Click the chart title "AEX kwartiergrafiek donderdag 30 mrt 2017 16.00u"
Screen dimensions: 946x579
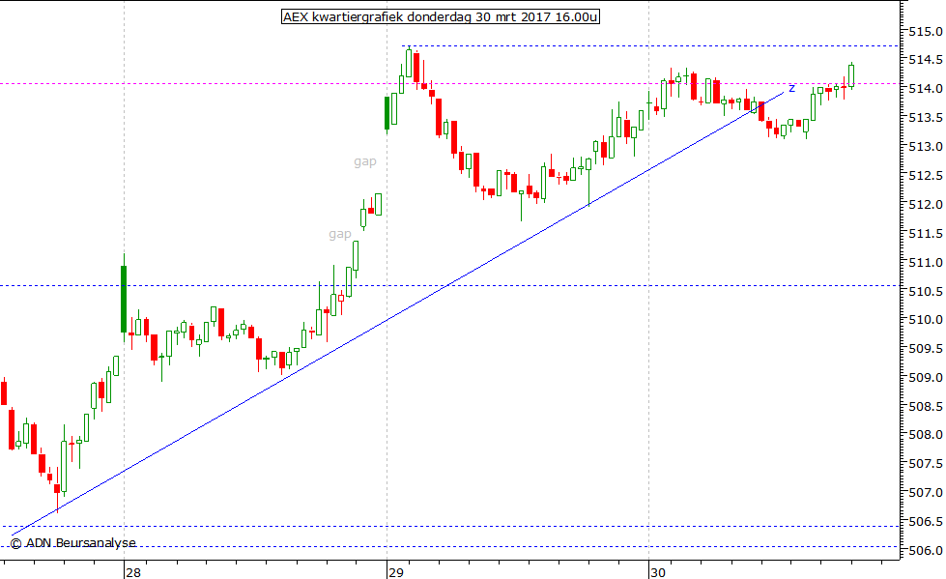pyautogui.click(x=441, y=16)
